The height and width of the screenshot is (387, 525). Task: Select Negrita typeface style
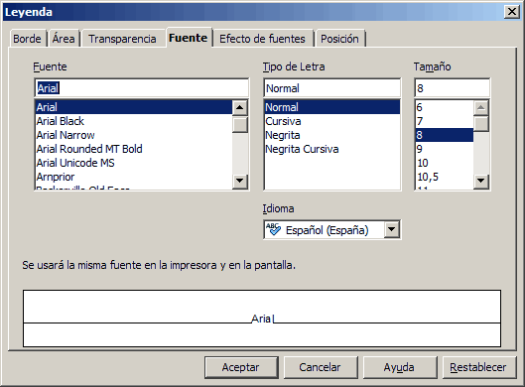331,135
